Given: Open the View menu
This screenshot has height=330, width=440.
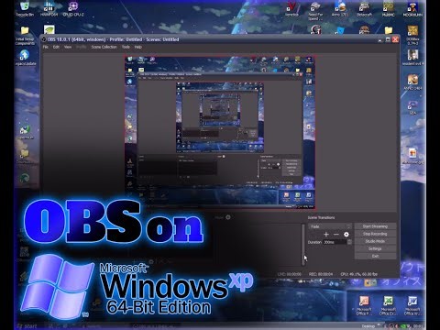Looking at the screenshot, I should tap(68, 47).
